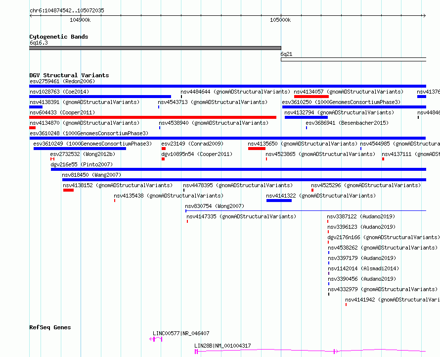Image resolution: width=440 pixels, height=357 pixels.
Task: Open nsv4137111 variant label
Action: pyautogui.click(x=411, y=154)
